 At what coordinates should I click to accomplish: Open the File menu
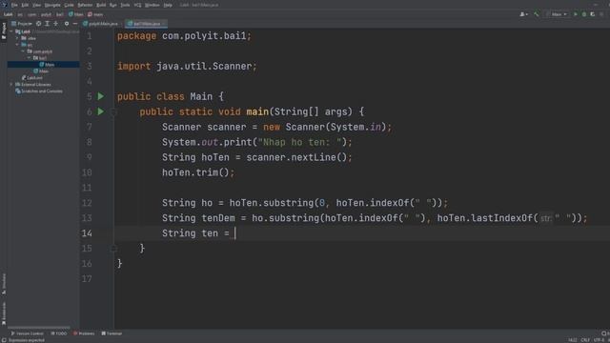14,5
